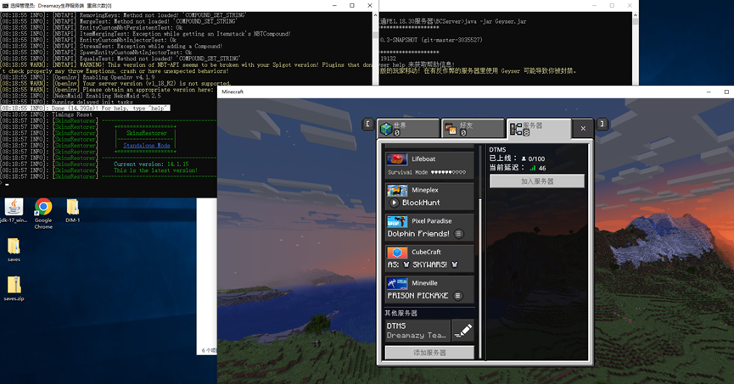Viewport: 734px width, 384px height.
Task: Click the server list scrollbar
Action: [x=480, y=229]
